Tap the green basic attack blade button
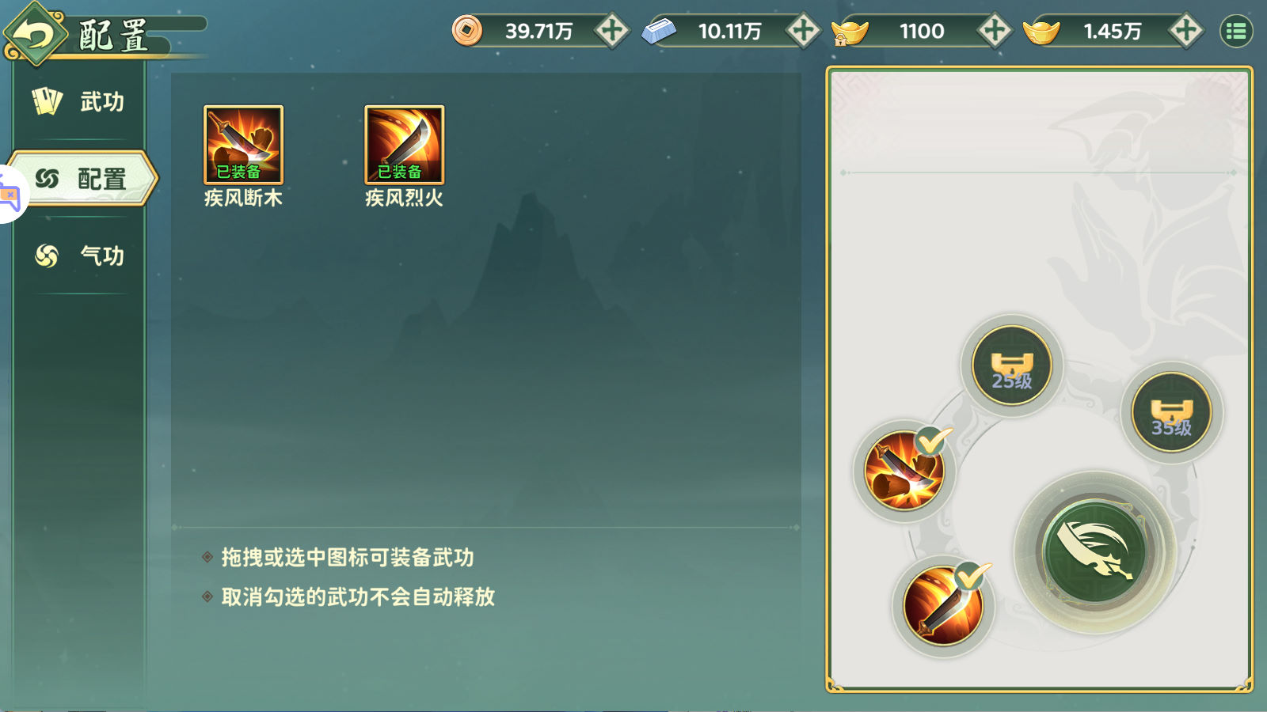Screen dimensions: 1267x712 tap(1095, 551)
